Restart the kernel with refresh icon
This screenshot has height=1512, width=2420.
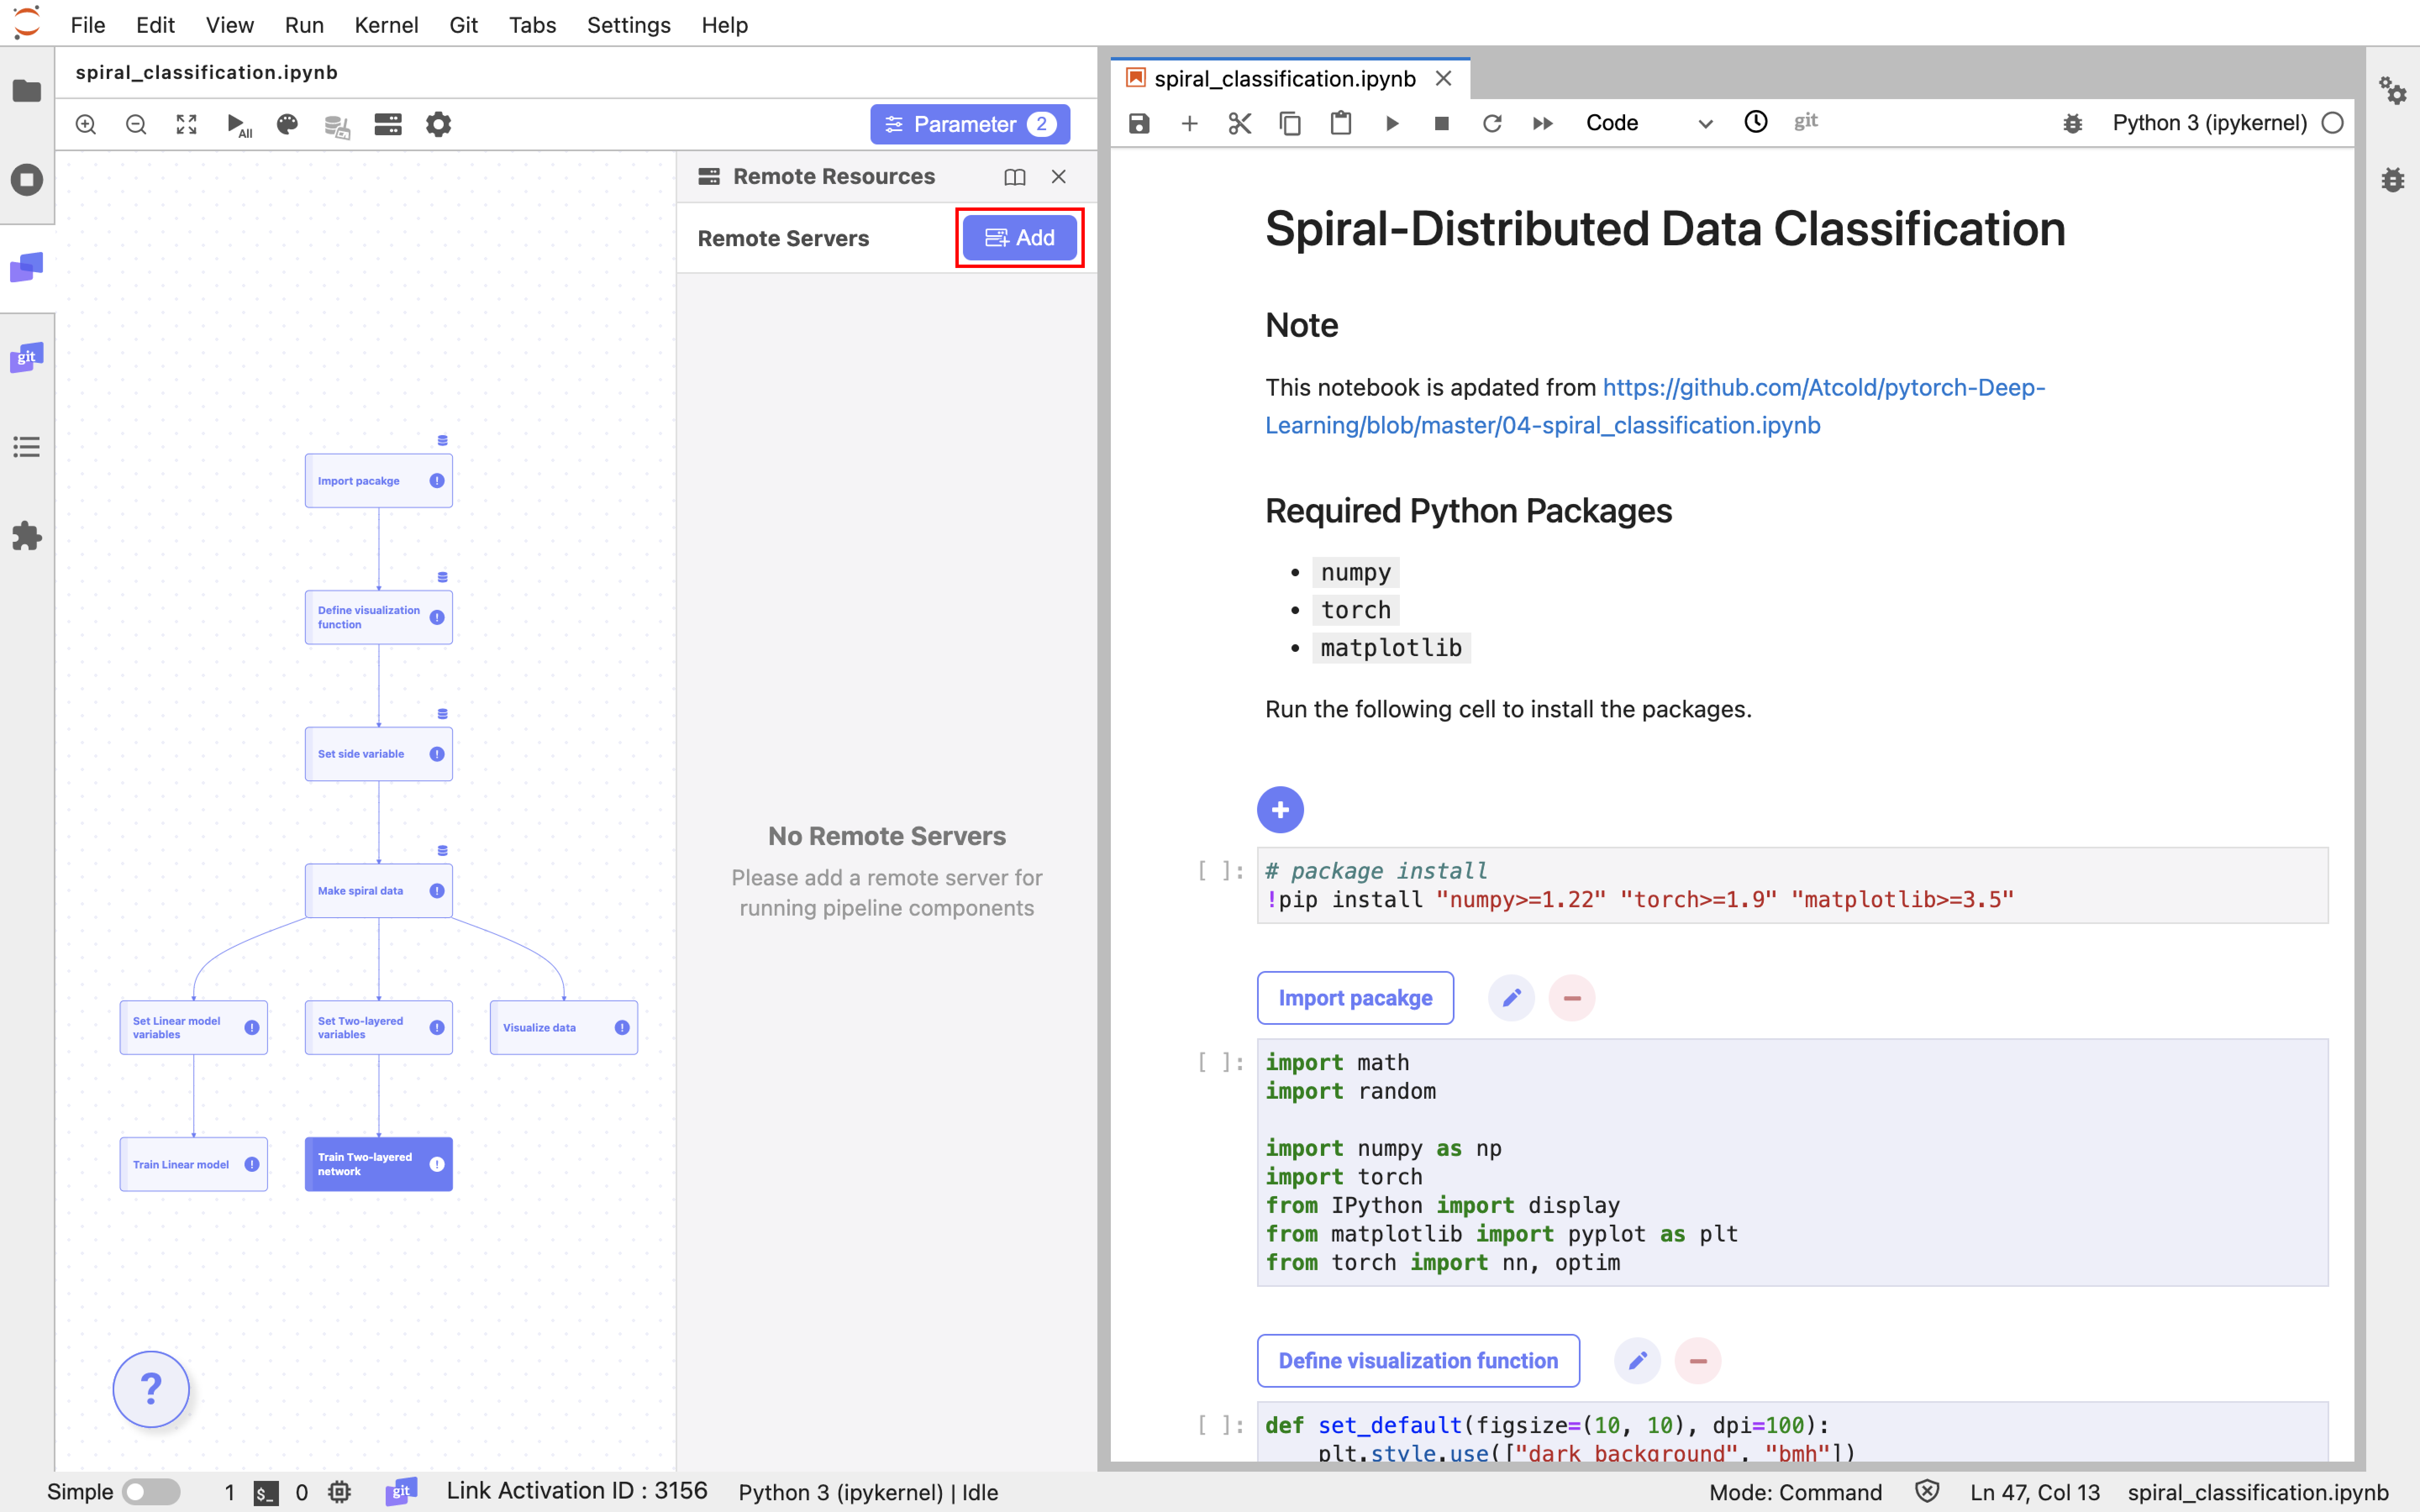click(x=1492, y=123)
